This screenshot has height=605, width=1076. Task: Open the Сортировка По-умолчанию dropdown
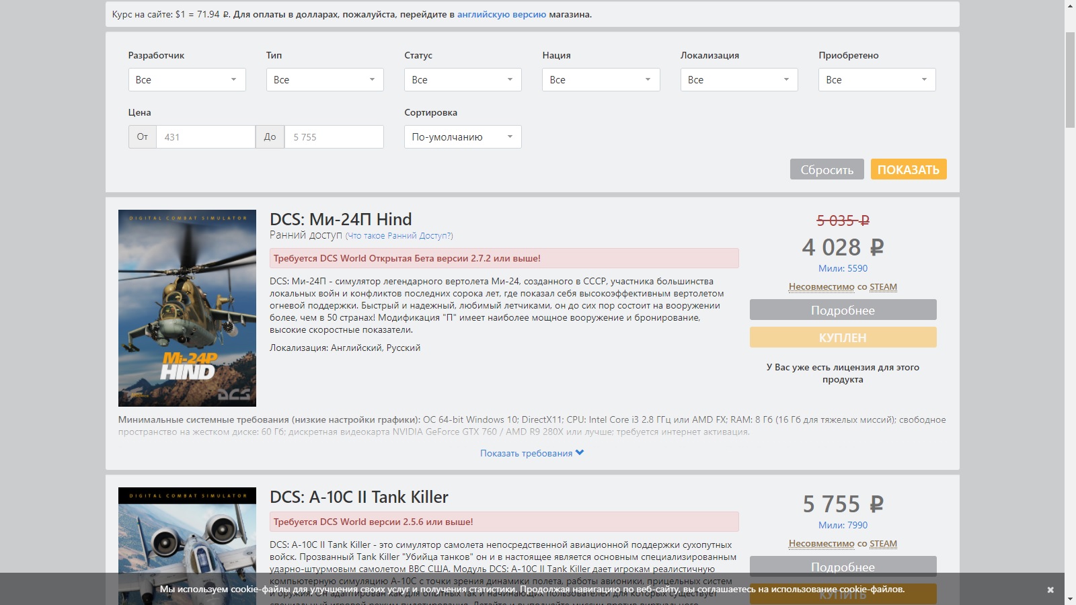pyautogui.click(x=463, y=136)
